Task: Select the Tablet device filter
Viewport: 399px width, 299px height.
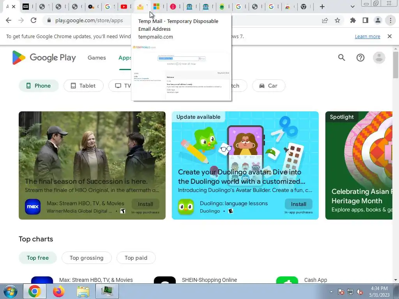Action: point(83,86)
